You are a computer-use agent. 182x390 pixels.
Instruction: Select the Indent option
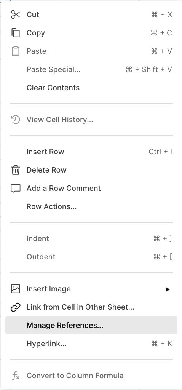(x=91, y=238)
